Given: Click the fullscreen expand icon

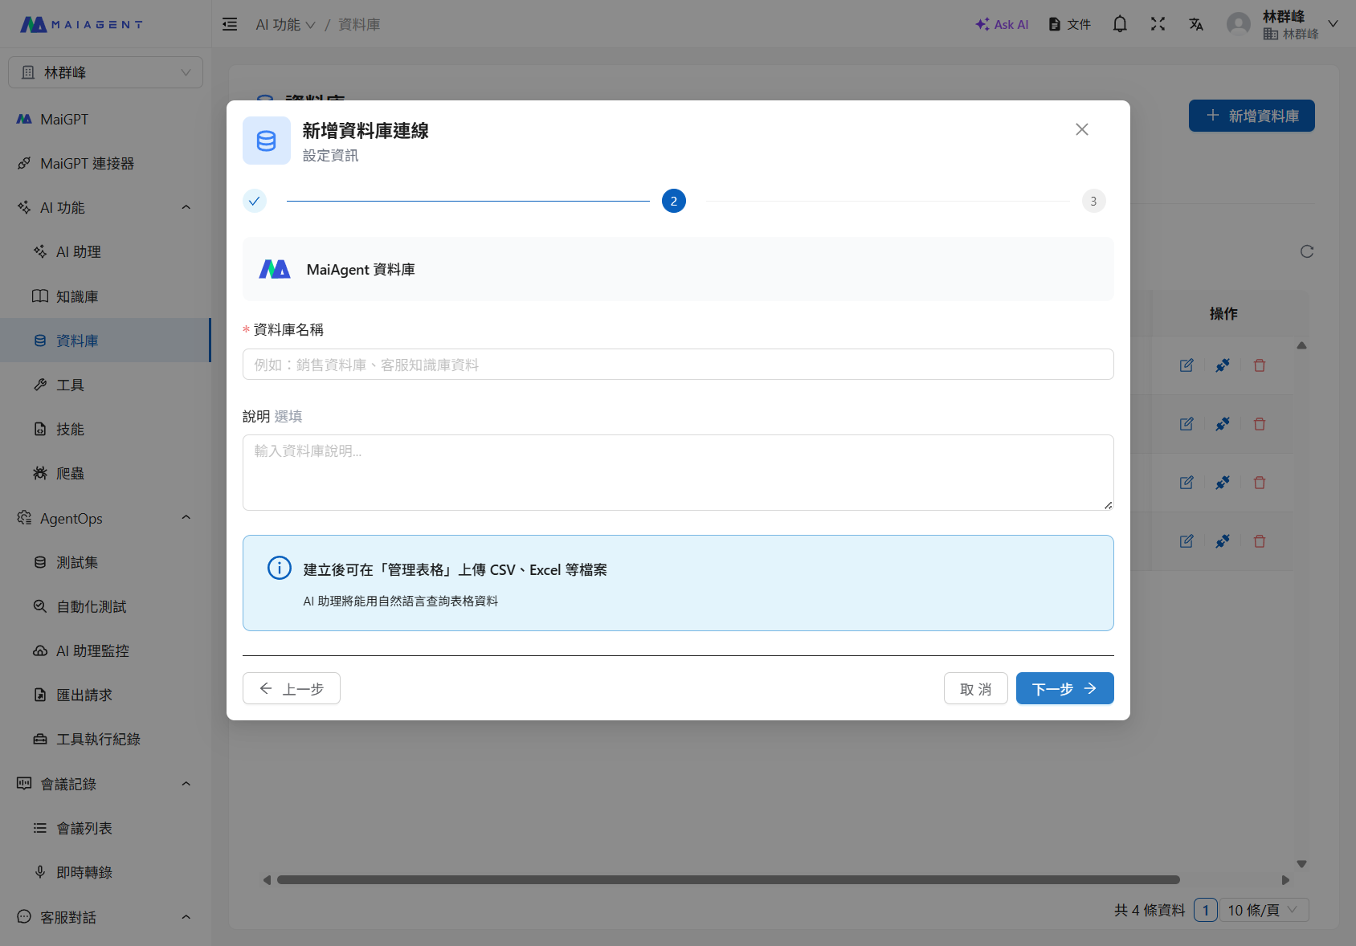Looking at the screenshot, I should pyautogui.click(x=1158, y=24).
